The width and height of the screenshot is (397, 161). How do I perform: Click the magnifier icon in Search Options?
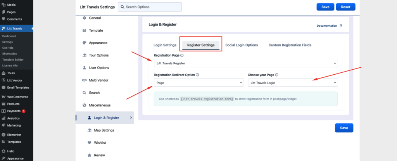(x=123, y=7)
